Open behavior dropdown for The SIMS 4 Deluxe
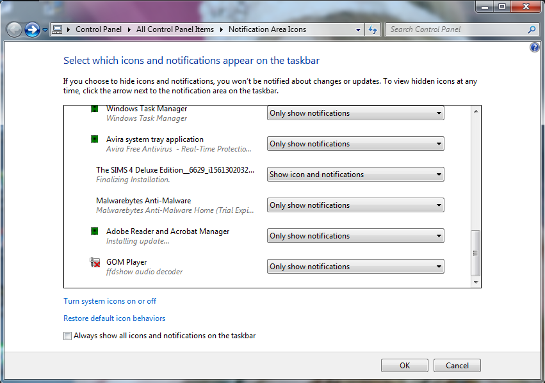Image resolution: width=545 pixels, height=383 pixels. pyautogui.click(x=355, y=175)
